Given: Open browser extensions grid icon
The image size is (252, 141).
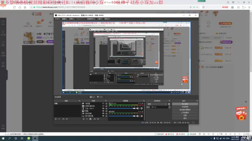Looking at the screenshot, I should pyautogui.click(x=232, y=7).
